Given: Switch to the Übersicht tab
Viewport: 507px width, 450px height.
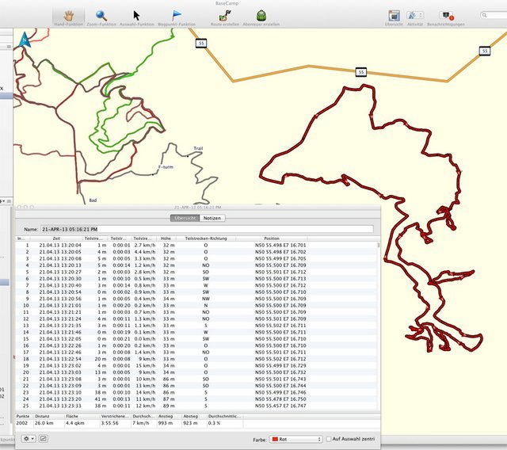Looking at the screenshot, I should (x=185, y=218).
